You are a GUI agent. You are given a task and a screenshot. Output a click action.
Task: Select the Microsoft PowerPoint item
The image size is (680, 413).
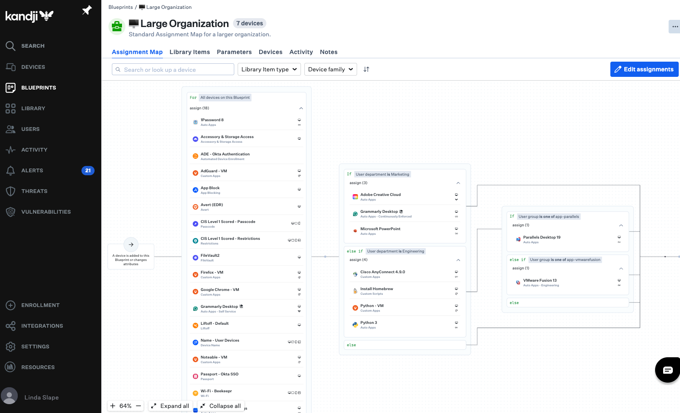coord(405,231)
